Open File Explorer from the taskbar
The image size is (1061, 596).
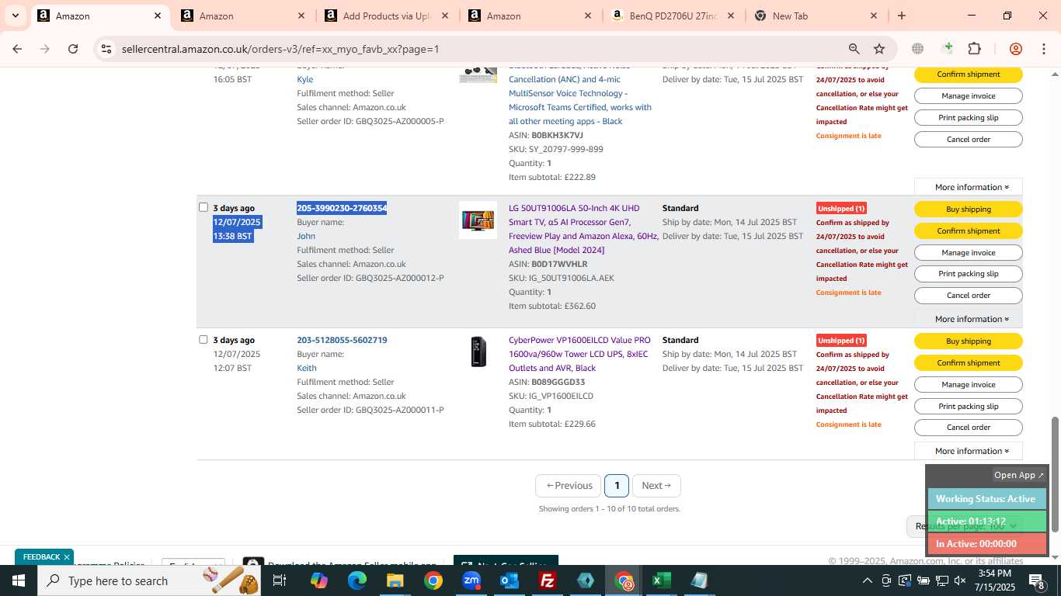[395, 580]
